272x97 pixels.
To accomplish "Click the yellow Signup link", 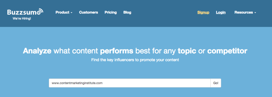I will (x=203, y=12).
